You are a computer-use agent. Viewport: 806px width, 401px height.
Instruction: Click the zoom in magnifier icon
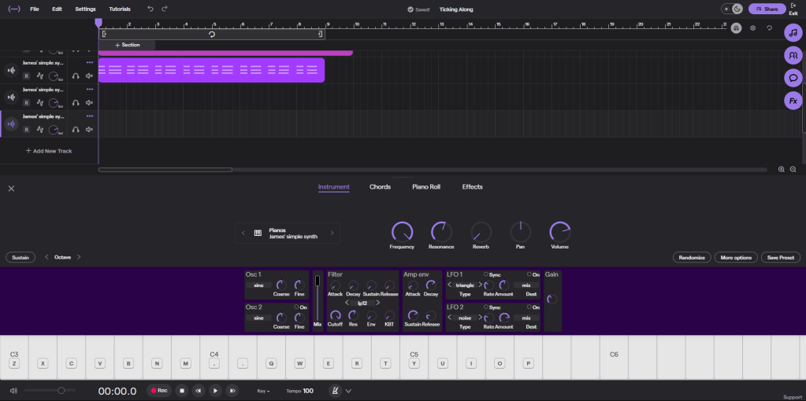782,169
